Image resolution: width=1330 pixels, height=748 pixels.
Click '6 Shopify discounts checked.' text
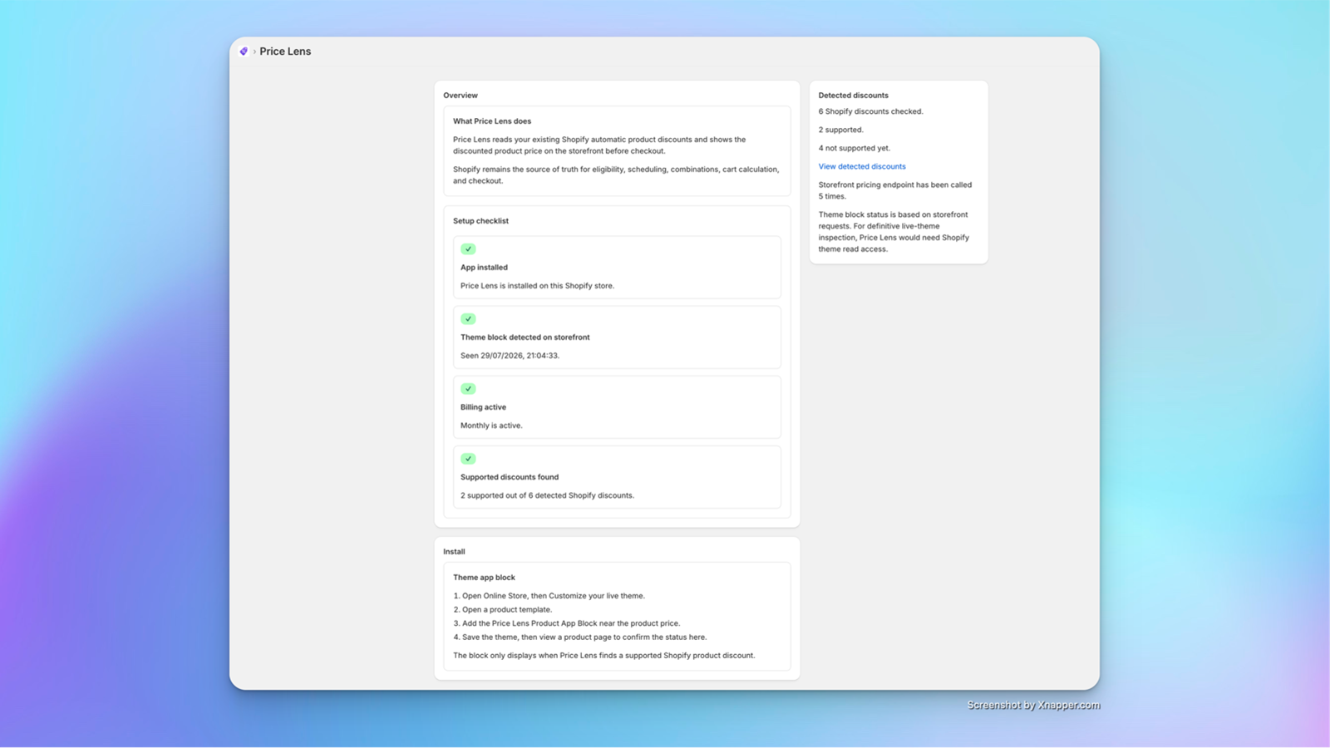pos(870,111)
